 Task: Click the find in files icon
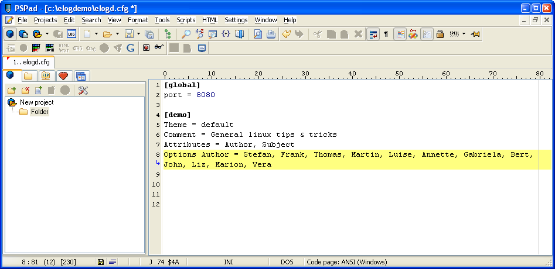point(213,35)
